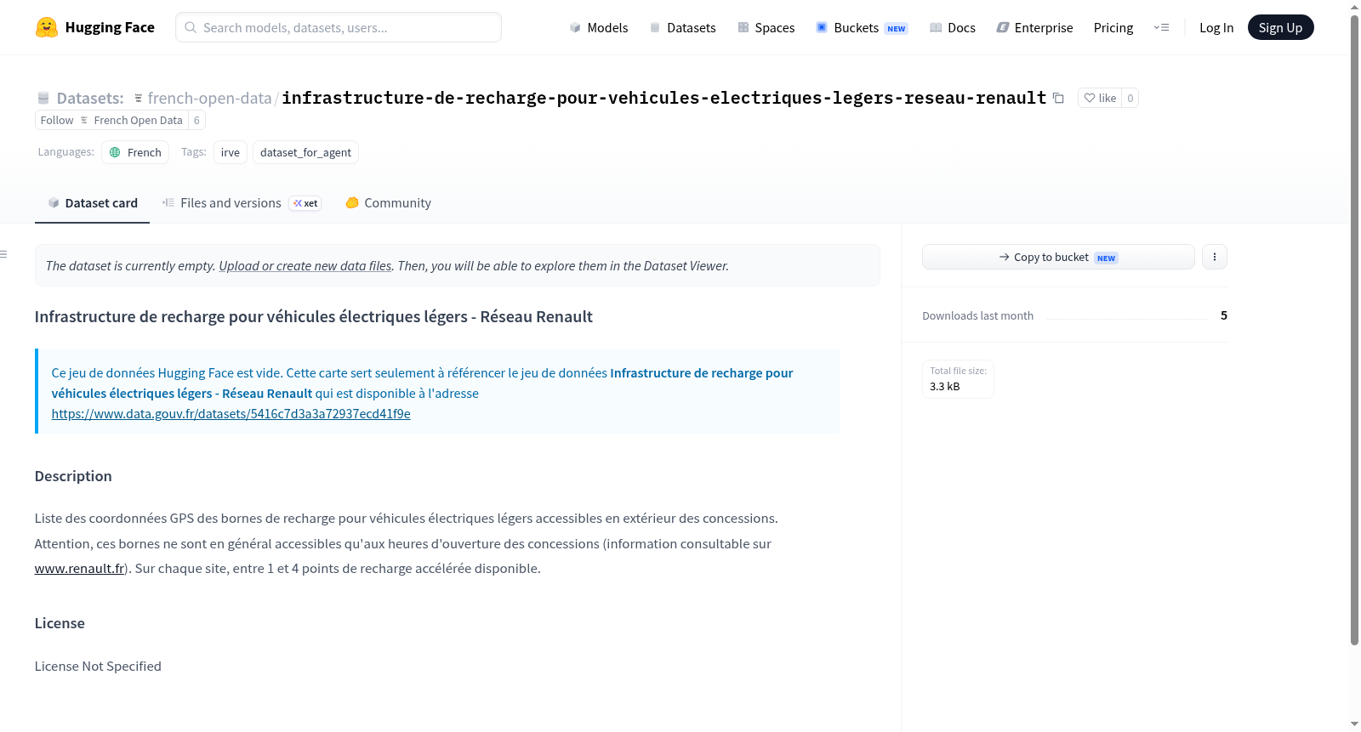This screenshot has width=1361, height=732.
Task: Click the globe icon in French tag
Action: [115, 152]
